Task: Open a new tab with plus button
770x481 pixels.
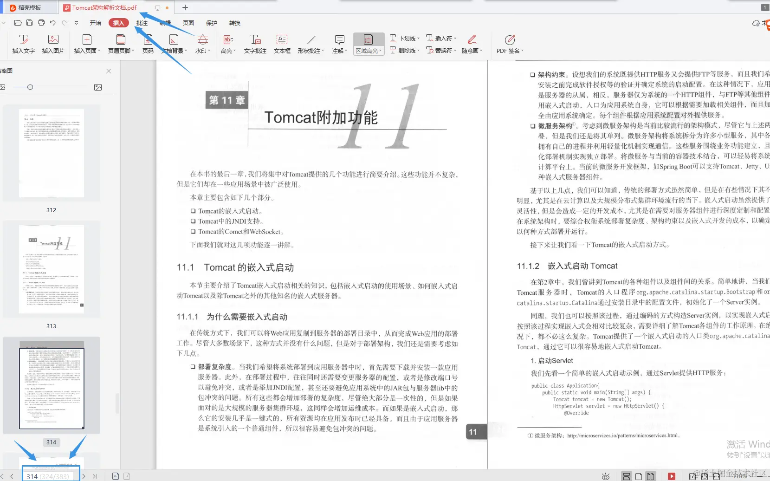Action: (x=185, y=7)
